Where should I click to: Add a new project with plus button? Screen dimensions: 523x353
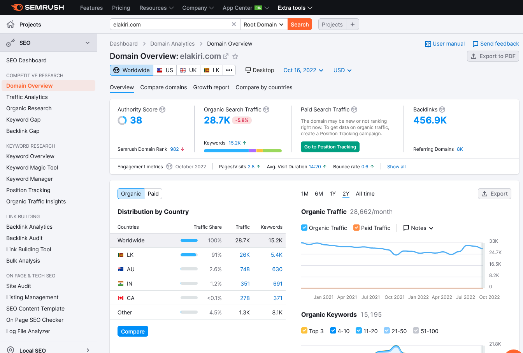tap(353, 24)
